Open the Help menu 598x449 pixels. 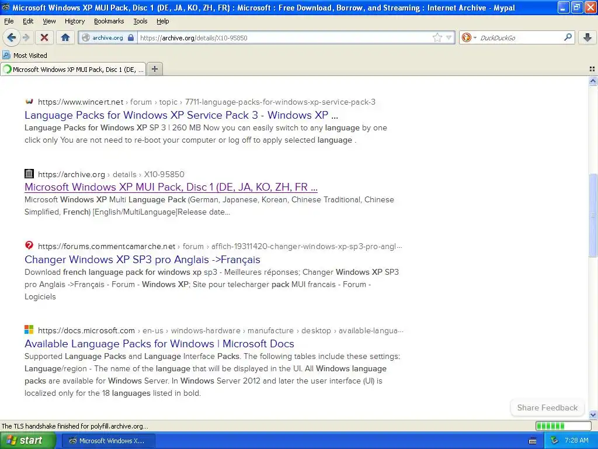coord(163,21)
